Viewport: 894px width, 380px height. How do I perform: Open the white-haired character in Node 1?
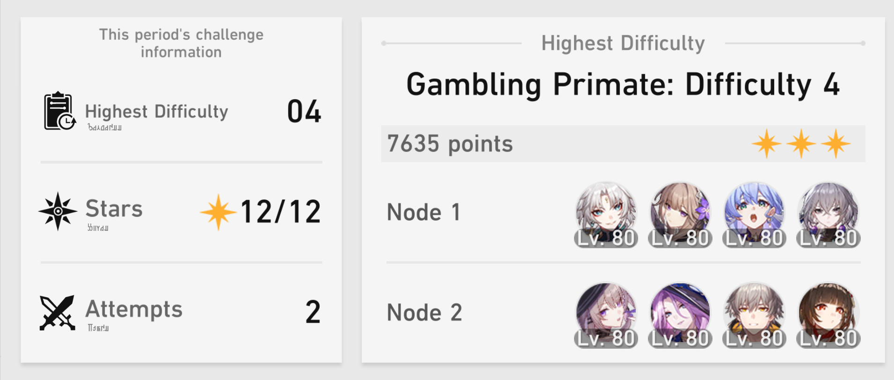point(606,215)
